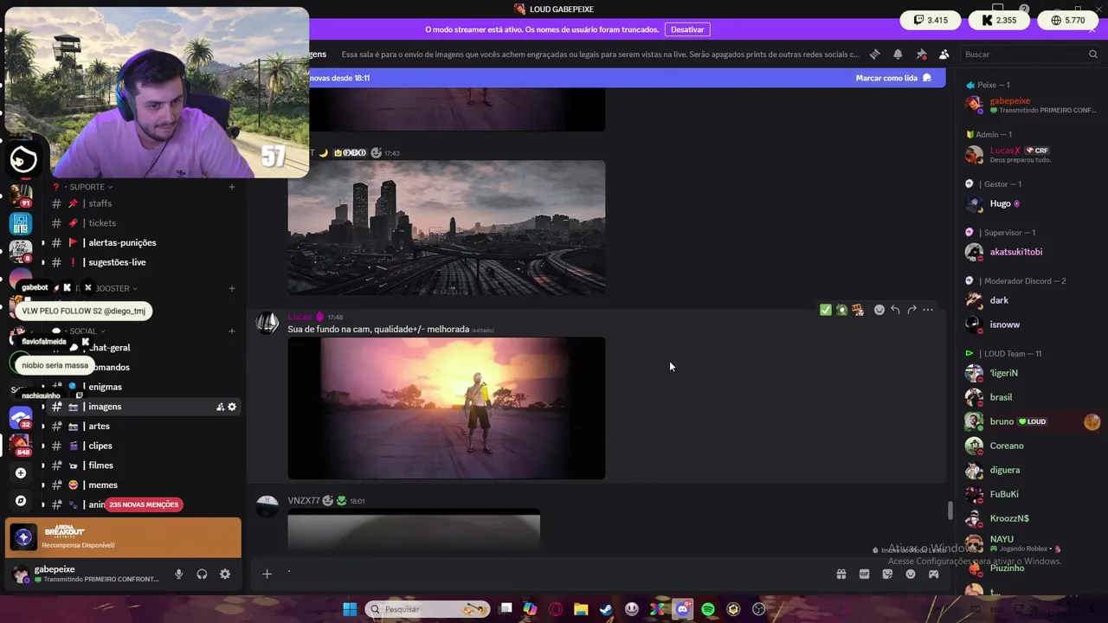Open member bruno LOUD profile

coord(1030,421)
